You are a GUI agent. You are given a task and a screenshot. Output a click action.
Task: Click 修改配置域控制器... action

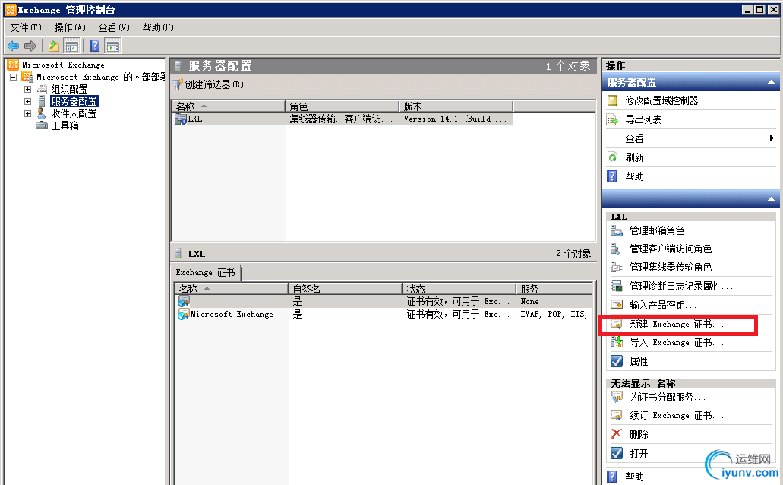click(667, 101)
